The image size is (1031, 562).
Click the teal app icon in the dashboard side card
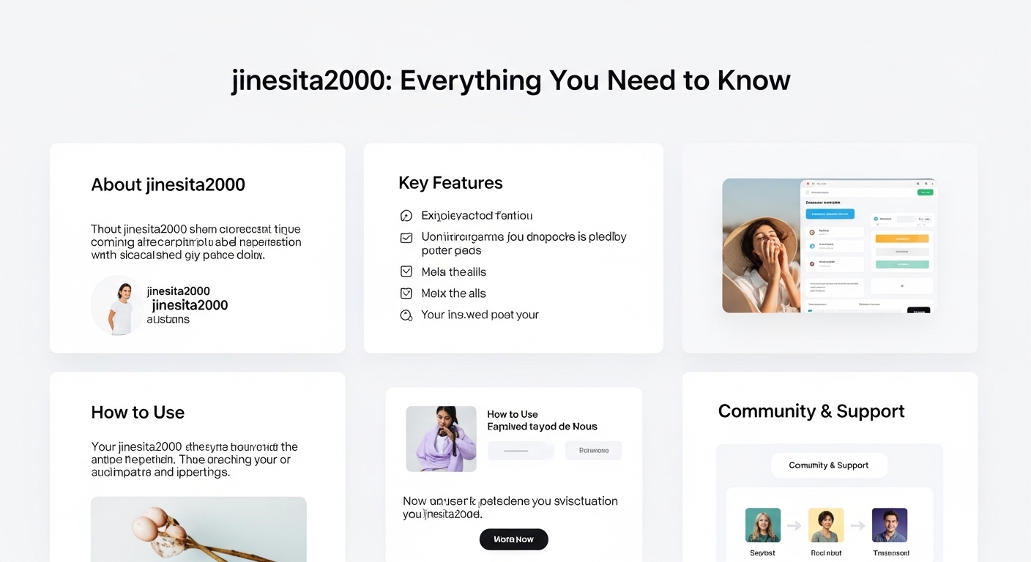[876, 219]
